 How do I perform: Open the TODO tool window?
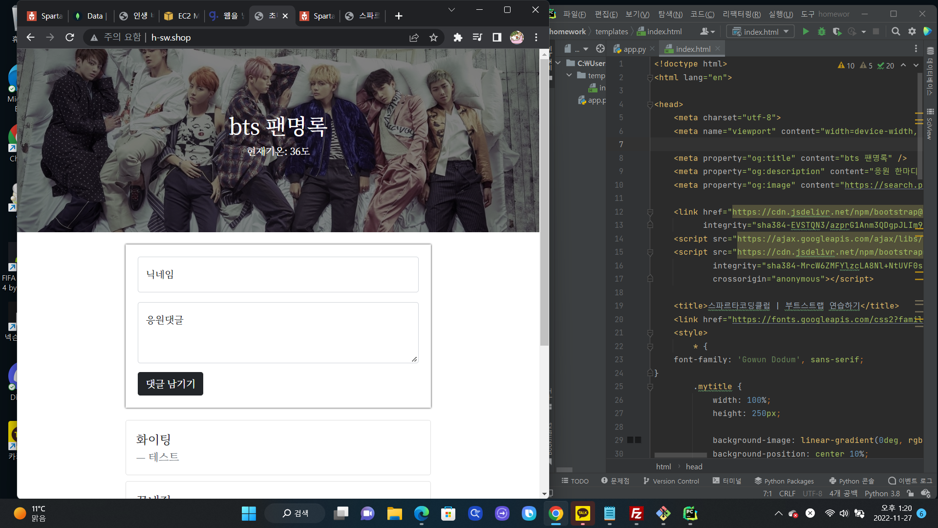[575, 481]
